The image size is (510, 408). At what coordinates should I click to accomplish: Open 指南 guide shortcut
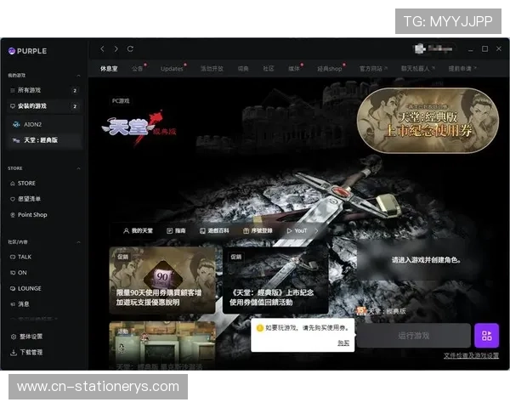coord(176,230)
